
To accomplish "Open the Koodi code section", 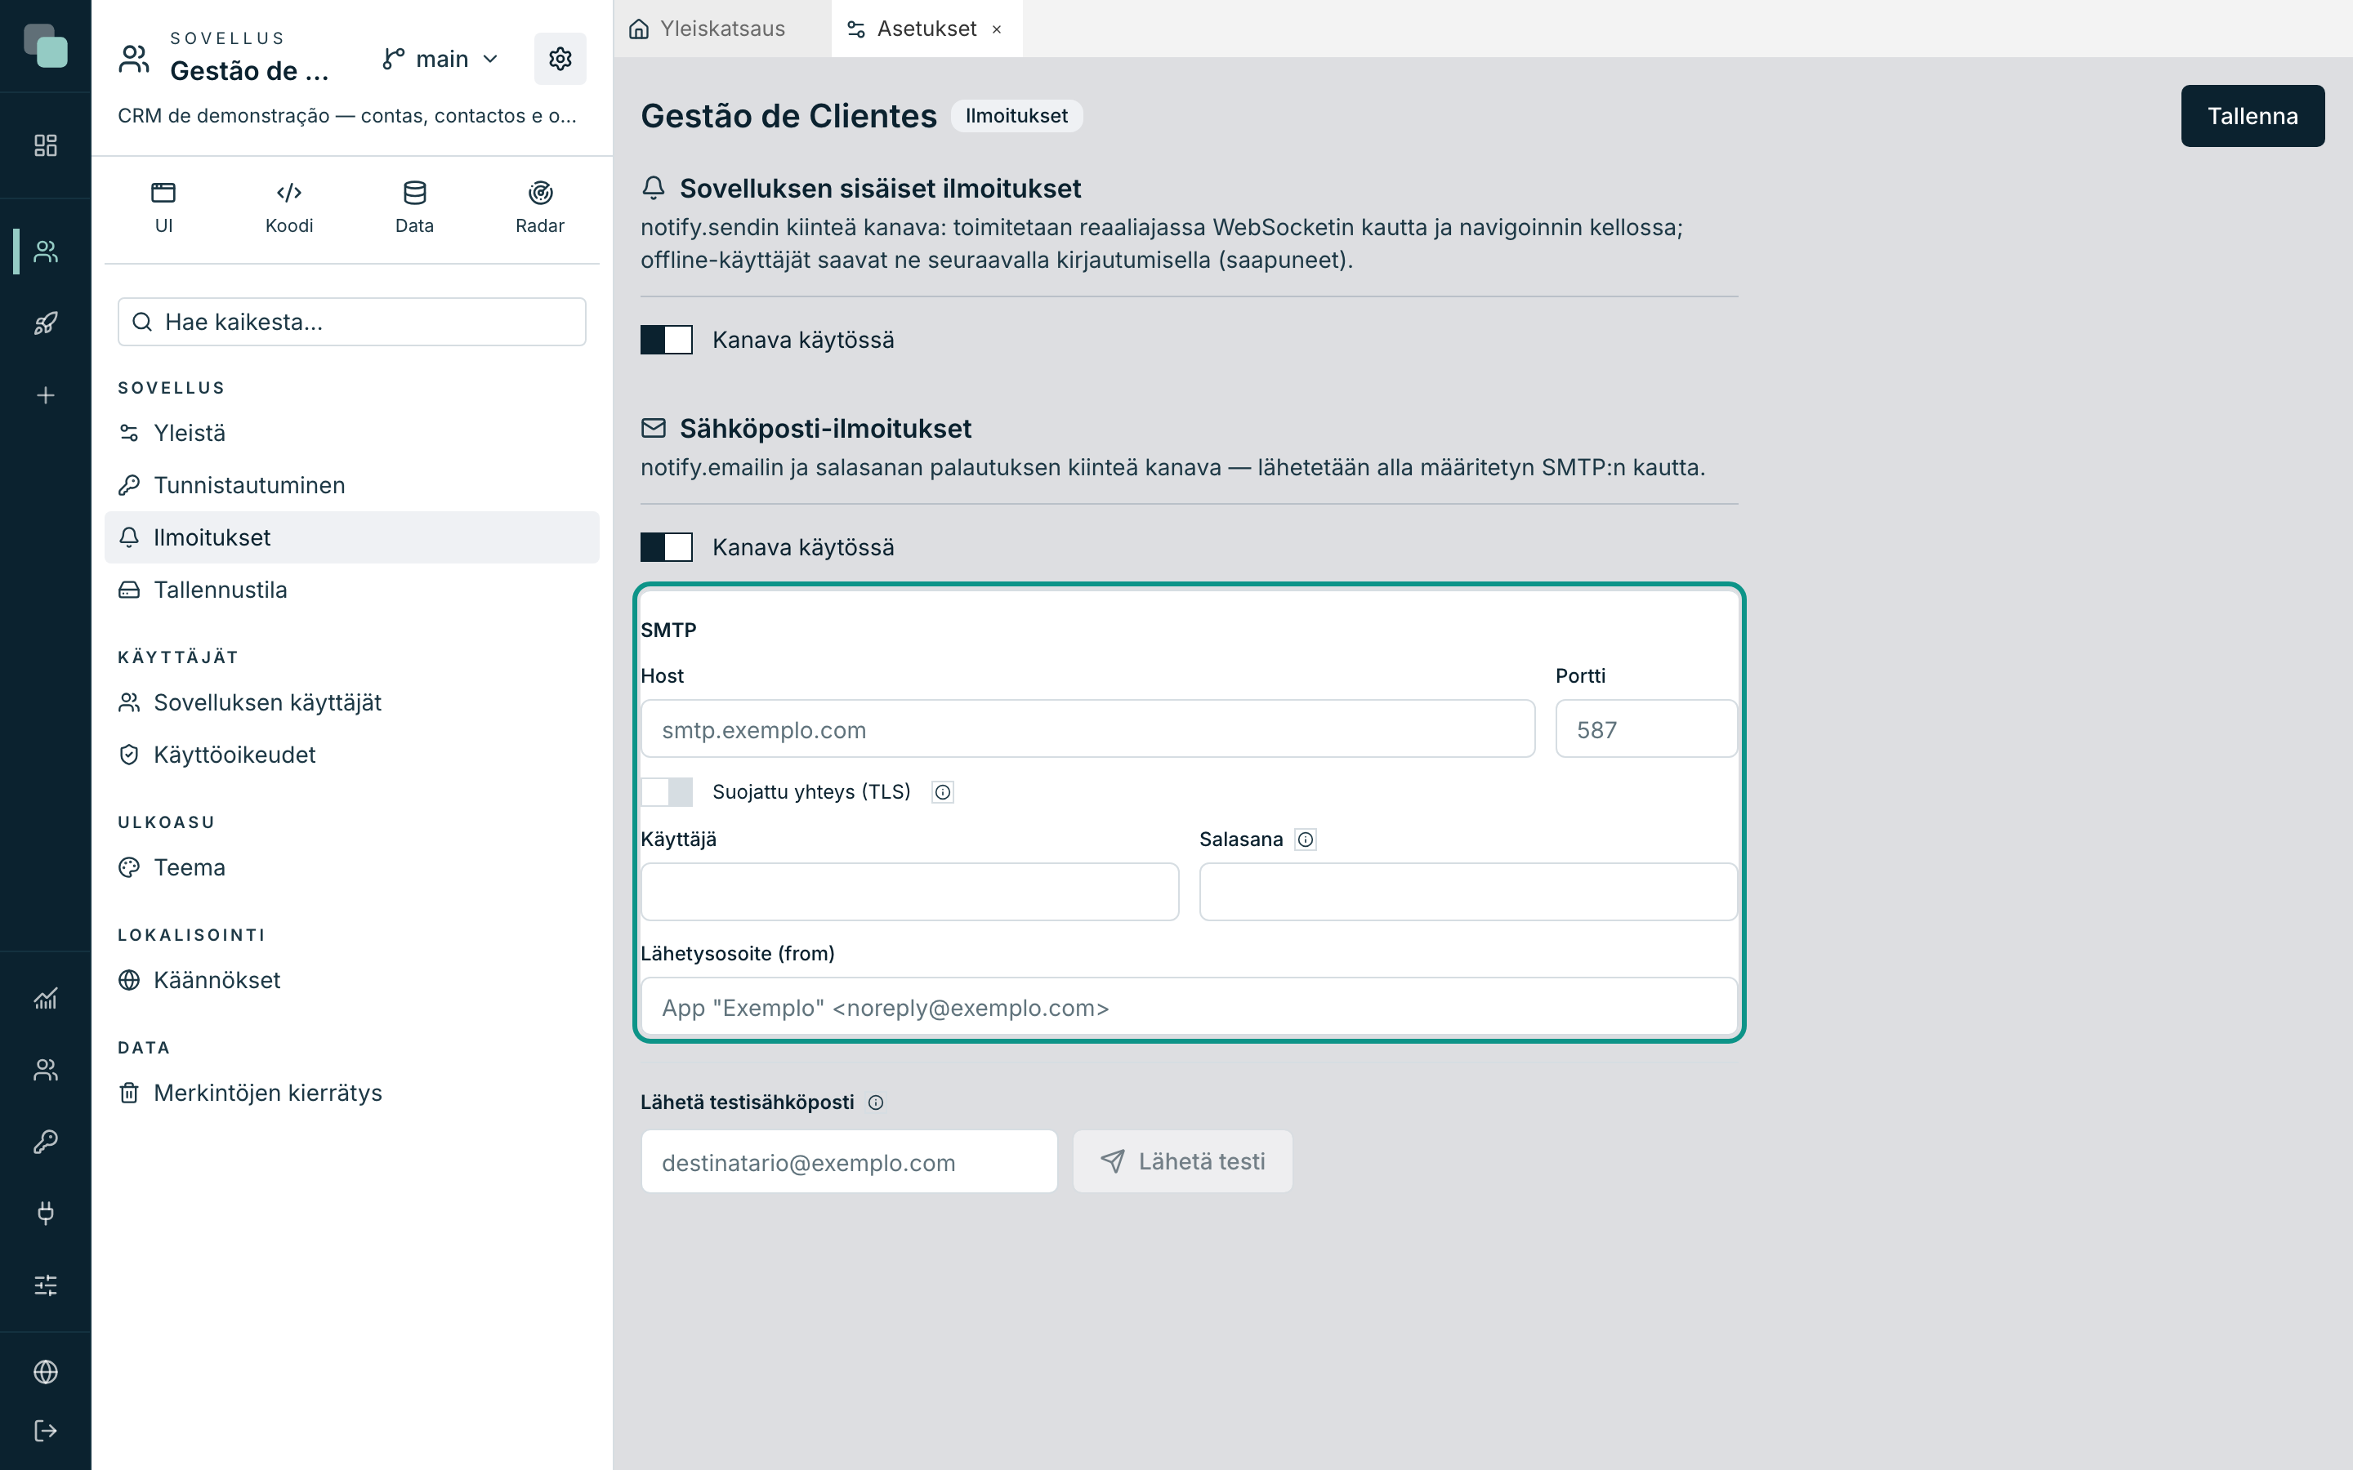I will 288,207.
